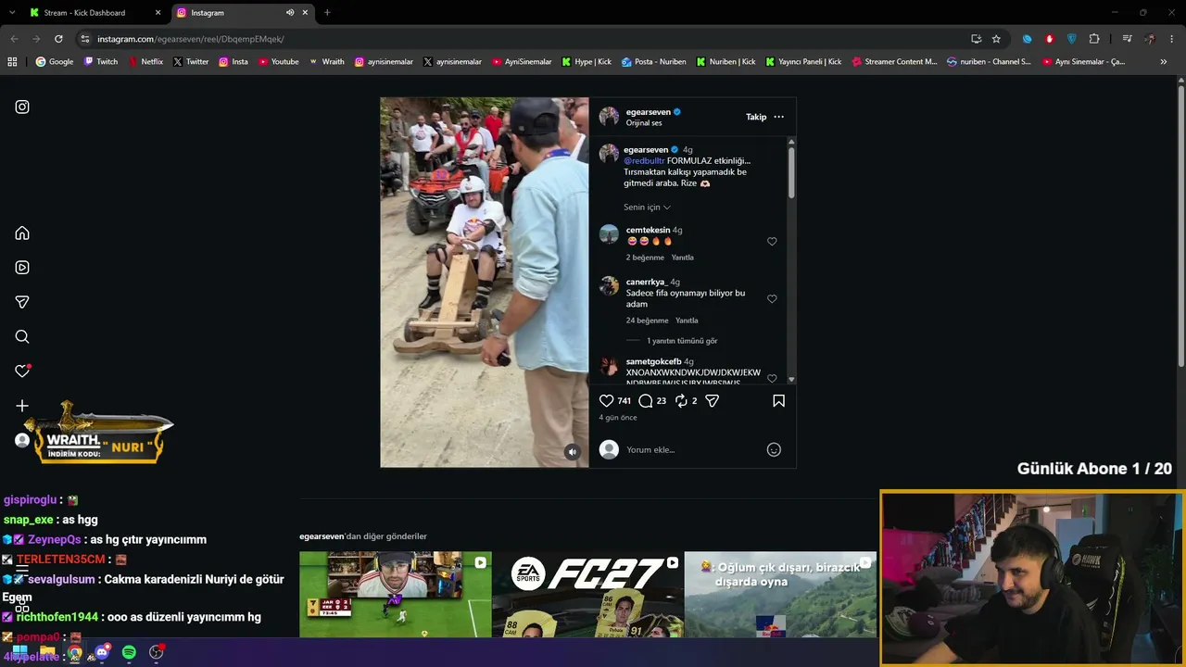Image resolution: width=1186 pixels, height=667 pixels.
Task: Click the Instagram logo in the sidebar
Action: tap(22, 107)
